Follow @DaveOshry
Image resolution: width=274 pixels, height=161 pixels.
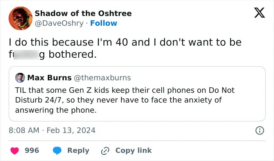pyautogui.click(x=104, y=23)
